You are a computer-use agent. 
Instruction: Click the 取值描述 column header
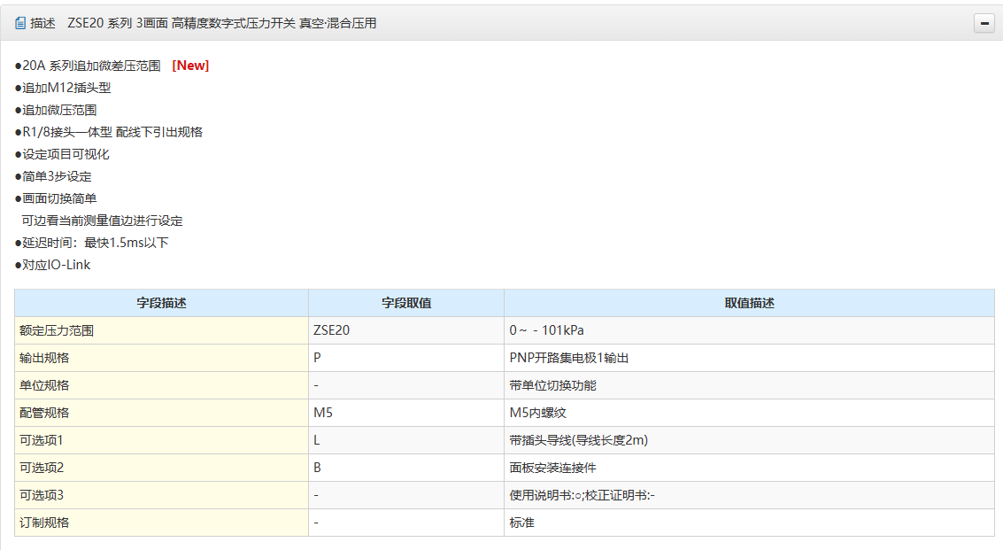pos(749,303)
